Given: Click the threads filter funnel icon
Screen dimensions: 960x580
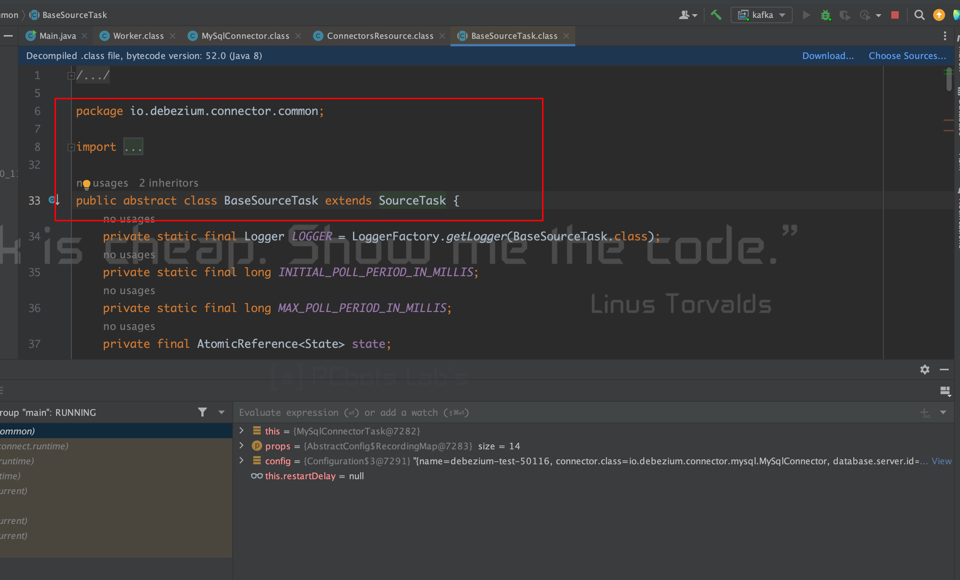Looking at the screenshot, I should [x=202, y=412].
